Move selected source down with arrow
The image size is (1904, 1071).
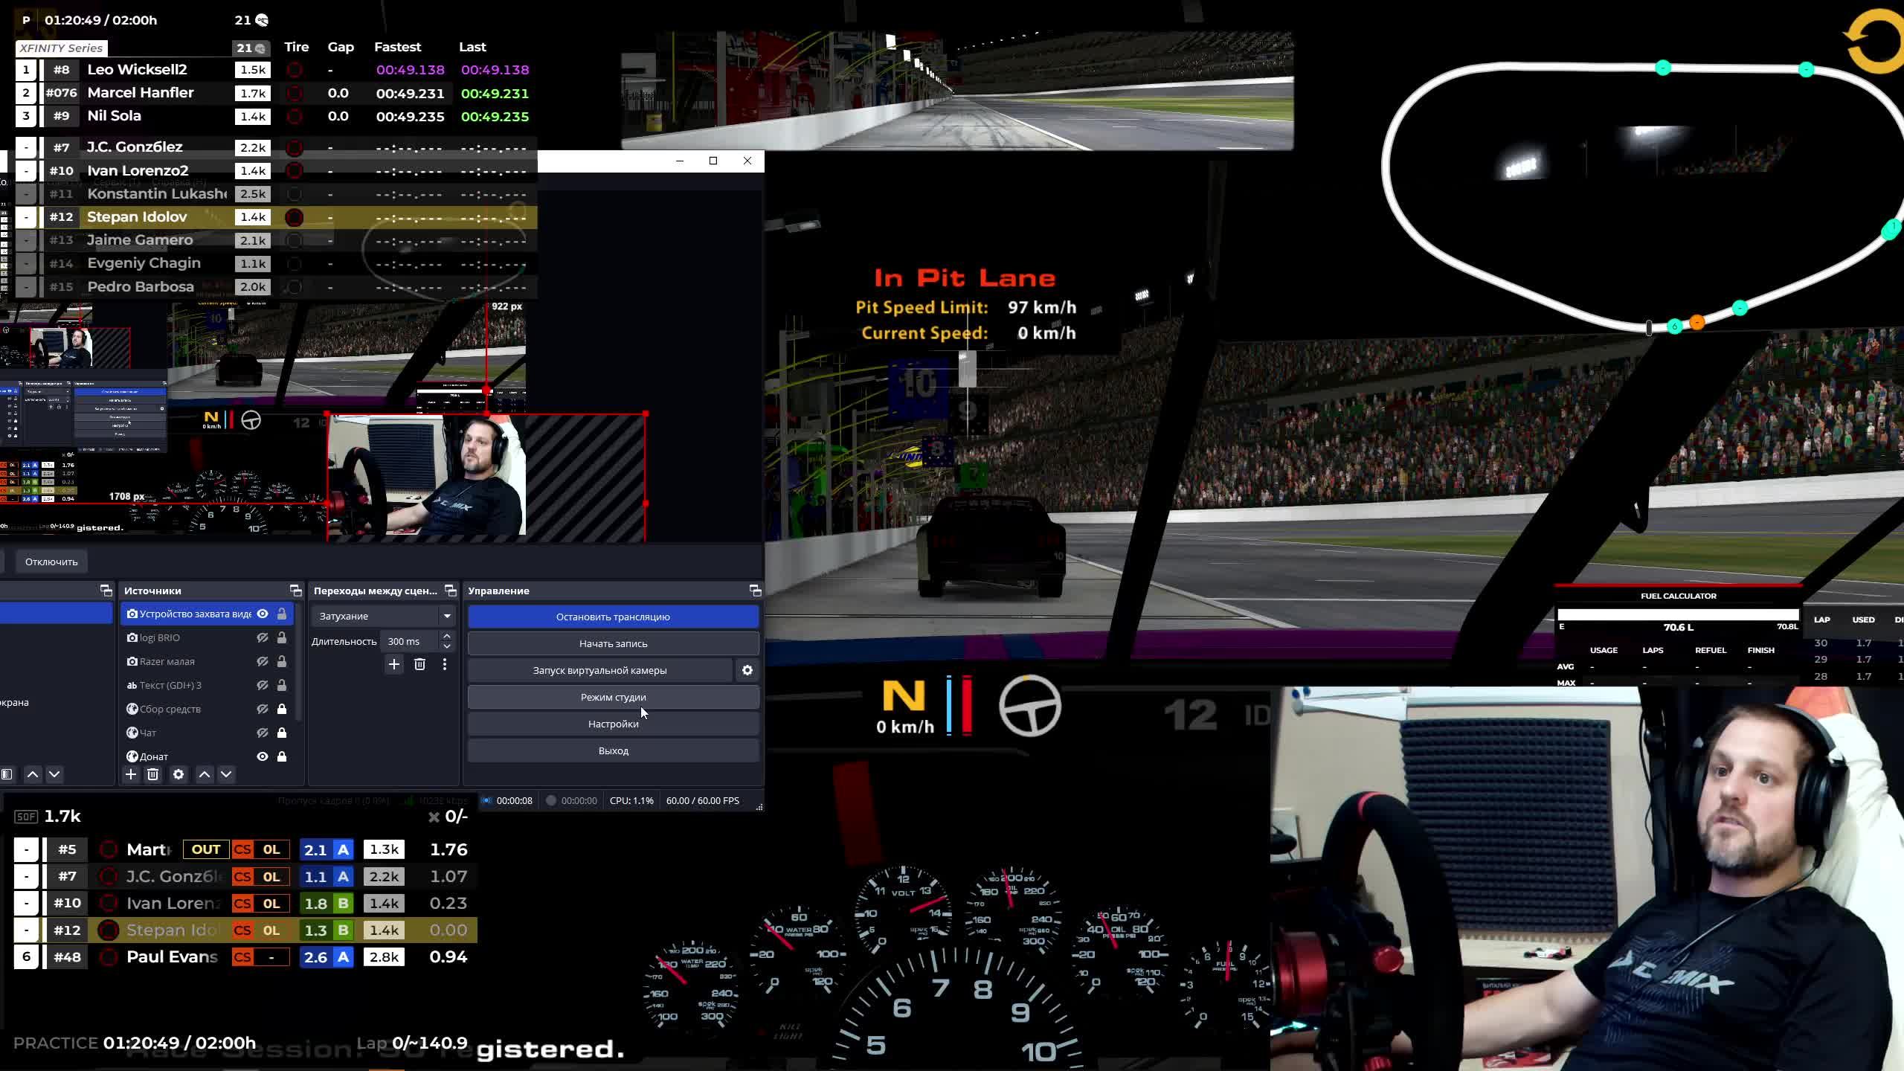226,774
